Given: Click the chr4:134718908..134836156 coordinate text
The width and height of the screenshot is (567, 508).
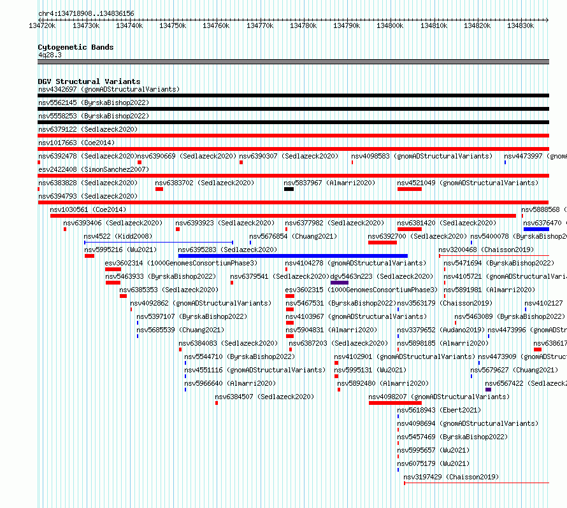Looking at the screenshot, I should pyautogui.click(x=86, y=13).
